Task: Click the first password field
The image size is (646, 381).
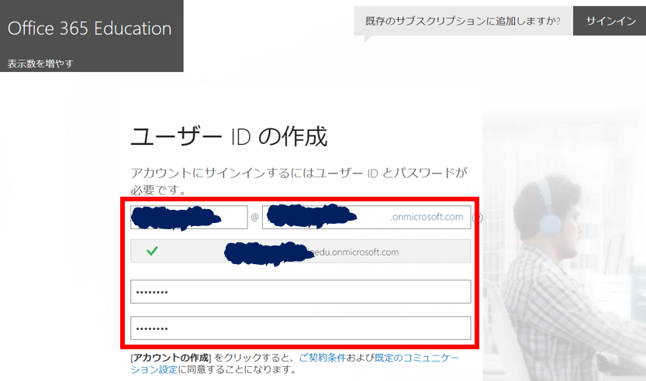Action: 301,292
